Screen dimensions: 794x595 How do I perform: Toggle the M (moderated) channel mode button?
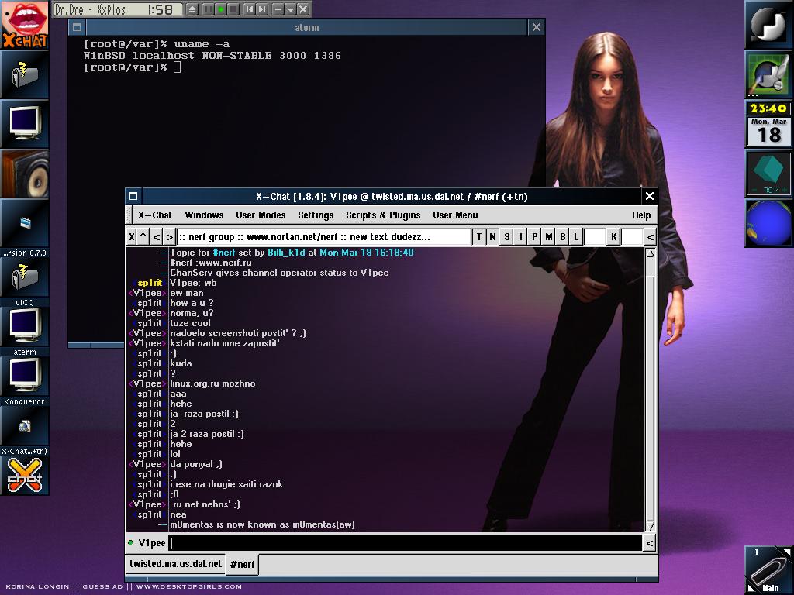[x=548, y=237]
